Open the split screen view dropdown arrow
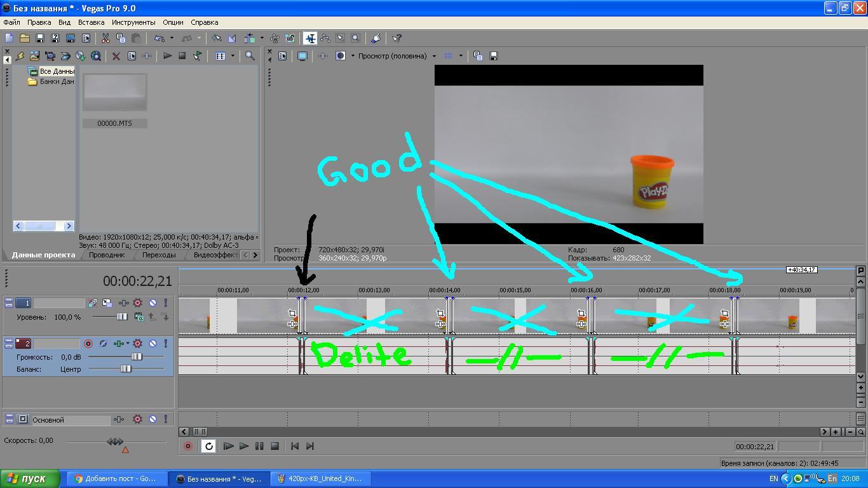This screenshot has width=868, height=488. (353, 56)
